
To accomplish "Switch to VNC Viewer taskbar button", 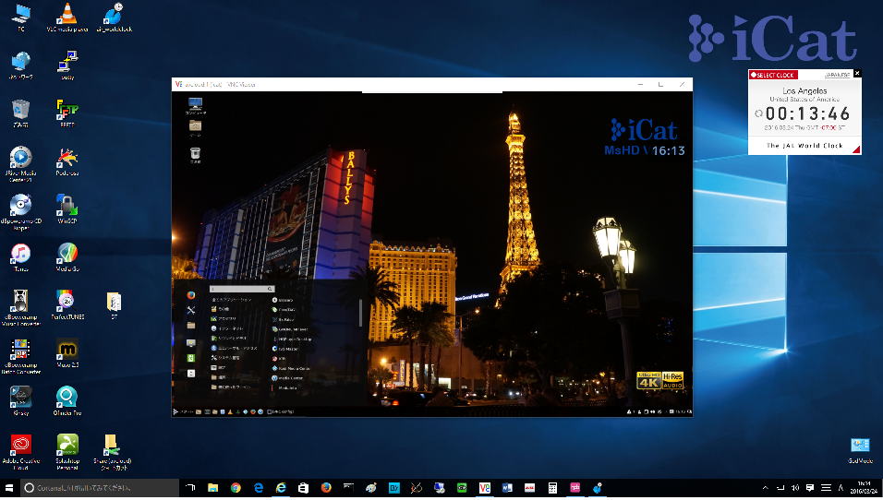I will pyautogui.click(x=484, y=488).
